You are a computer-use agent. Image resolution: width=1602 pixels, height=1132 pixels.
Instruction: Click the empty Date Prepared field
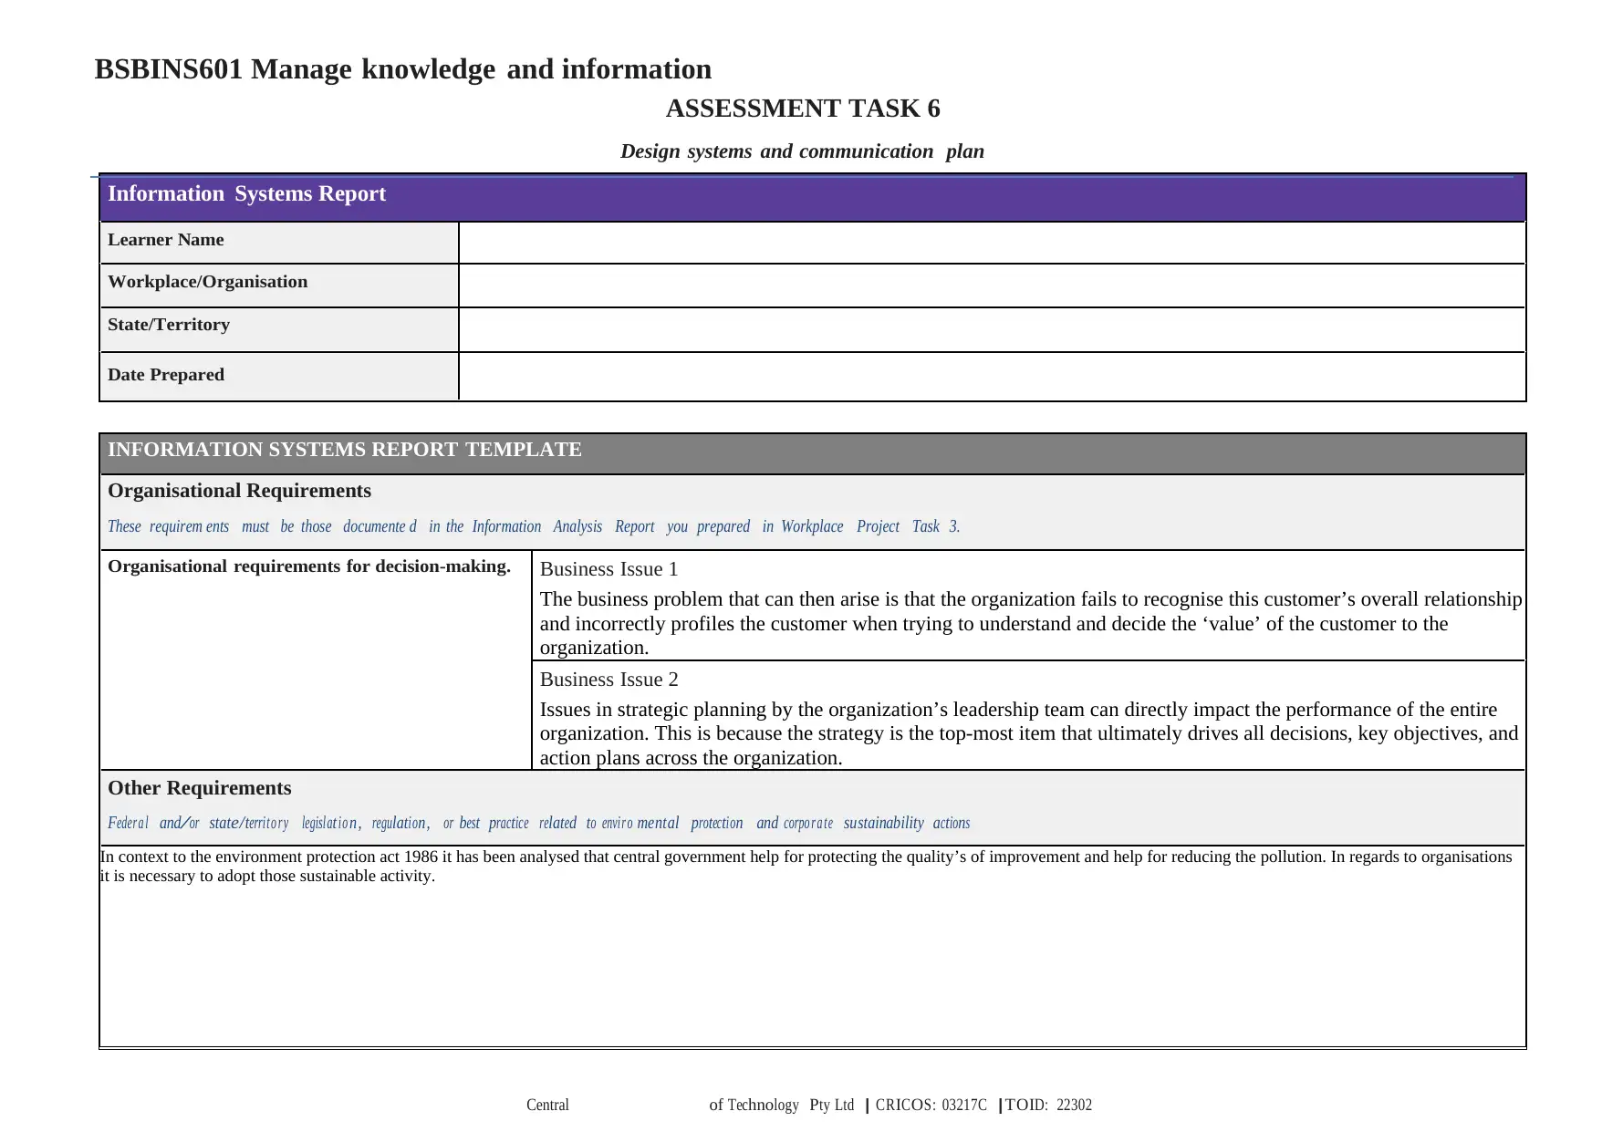tap(992, 376)
